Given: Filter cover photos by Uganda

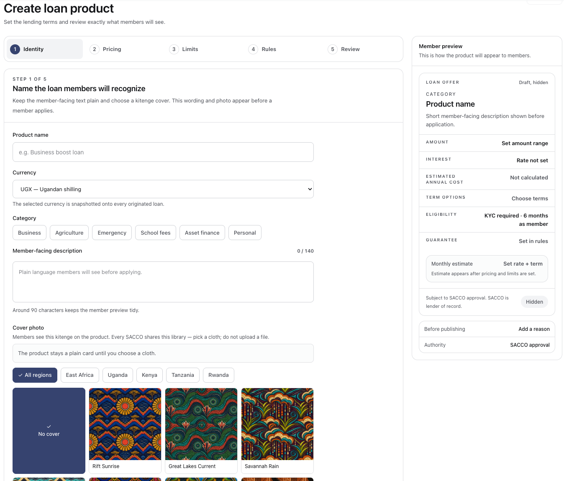Looking at the screenshot, I should [118, 375].
